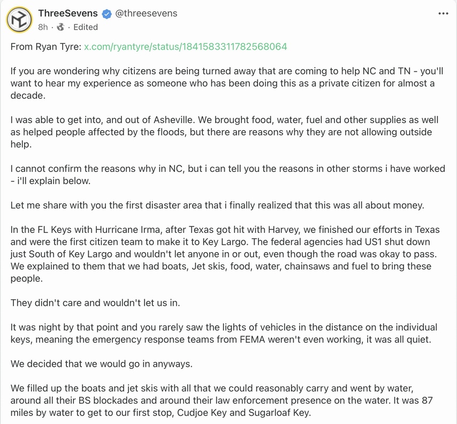Screen dimensions: 457x424
Task: Click the 'From Ryan Tyre:' text
Action: pos(45,47)
